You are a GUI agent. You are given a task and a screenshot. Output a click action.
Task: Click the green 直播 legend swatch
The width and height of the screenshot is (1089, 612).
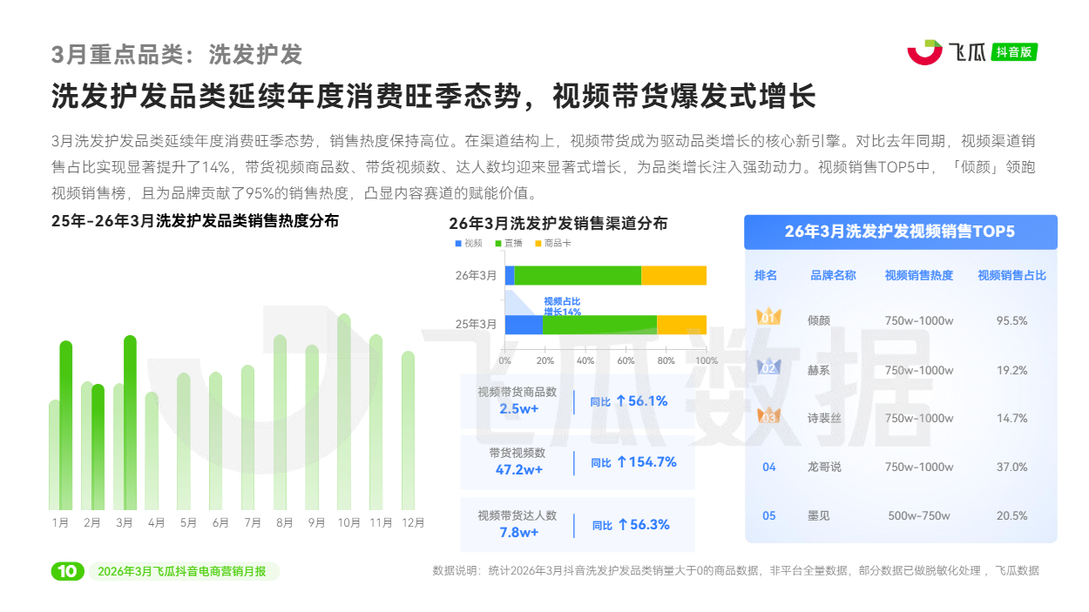pyautogui.click(x=498, y=244)
